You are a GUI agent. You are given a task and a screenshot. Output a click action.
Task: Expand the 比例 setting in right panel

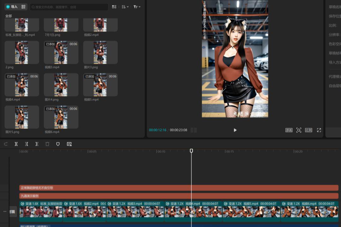tap(333, 25)
